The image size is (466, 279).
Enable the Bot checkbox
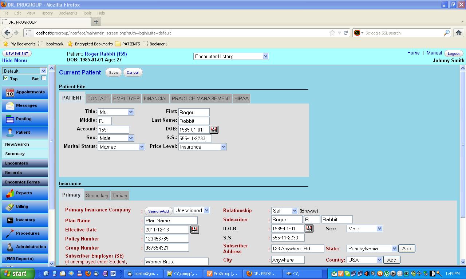(44, 78)
